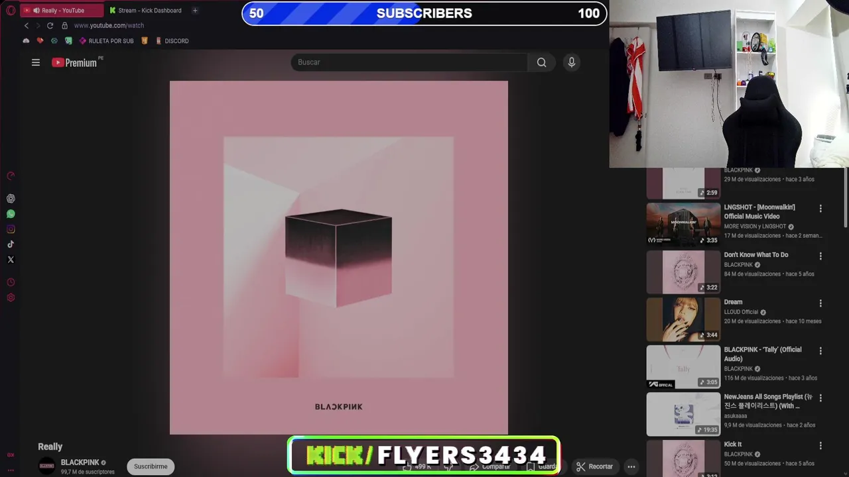Viewport: 849px width, 477px height.
Task: Open options menu for Dream video
Action: (x=820, y=303)
